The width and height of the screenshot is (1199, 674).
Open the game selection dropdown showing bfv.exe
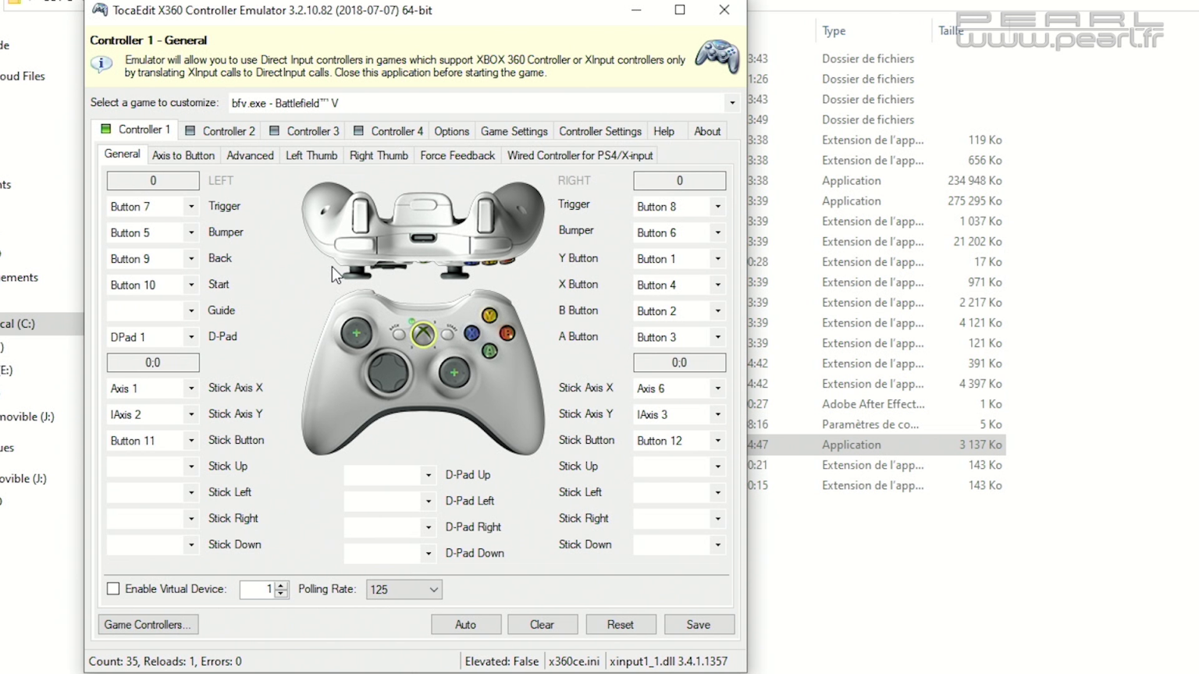[x=731, y=102]
